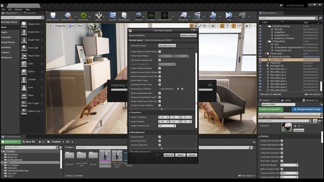
Task: Click the Import button in dialog
Action: click(180, 155)
